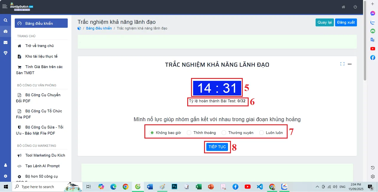Viewport: 378px width, 192px height.
Task: Click the 'Quay lại' button
Action: click(325, 22)
